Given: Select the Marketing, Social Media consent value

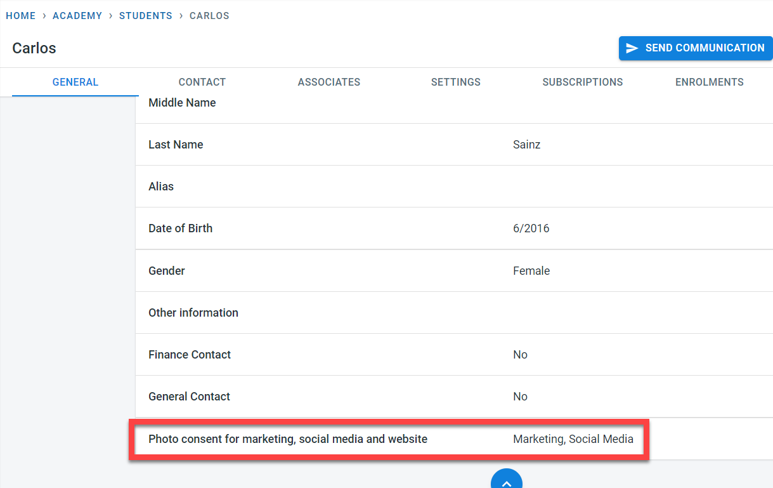Looking at the screenshot, I should [573, 439].
